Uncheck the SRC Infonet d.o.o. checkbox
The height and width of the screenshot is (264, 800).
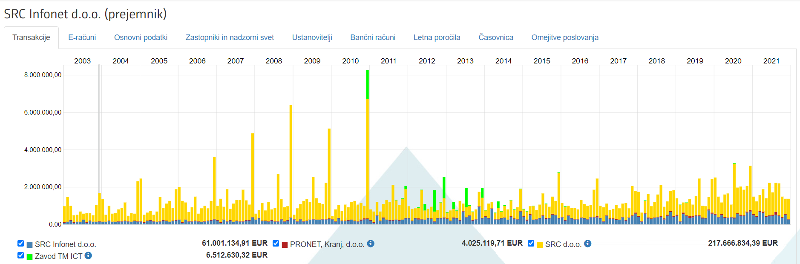click(x=20, y=244)
